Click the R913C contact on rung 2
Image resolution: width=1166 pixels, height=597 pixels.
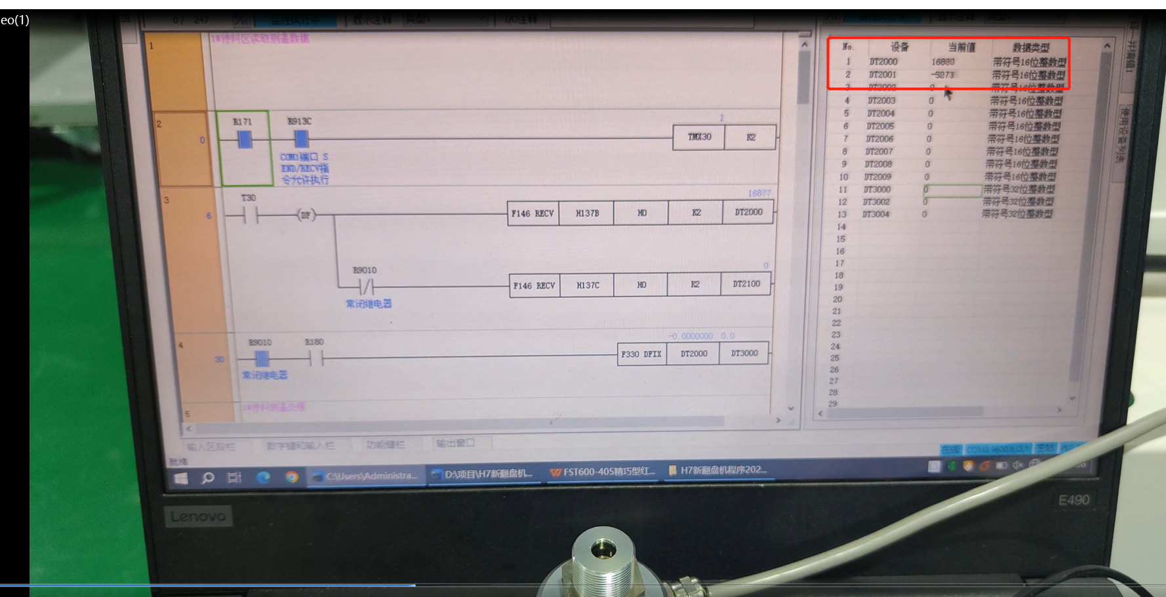click(301, 138)
